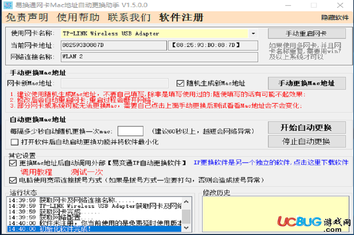Toggle 更换Mac地址后自动调用外部 checkbox

click(x=13, y=163)
